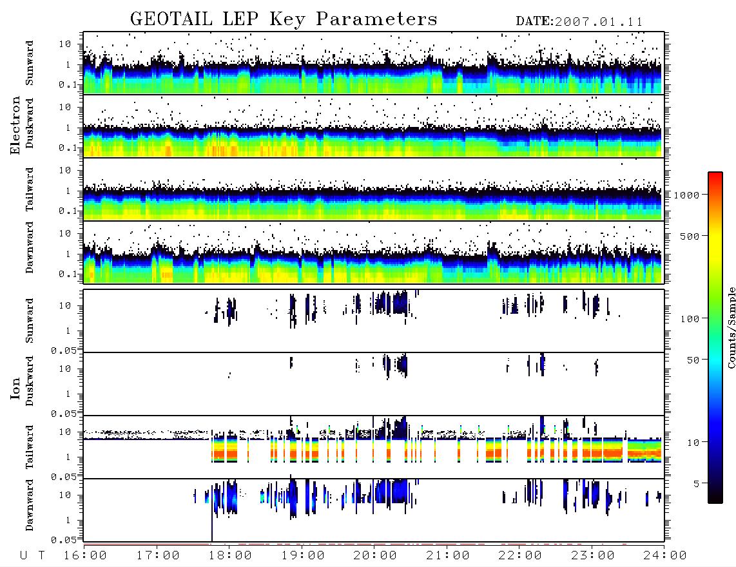
Task: Click the black bottom of the colorbar
Action: tap(715, 497)
